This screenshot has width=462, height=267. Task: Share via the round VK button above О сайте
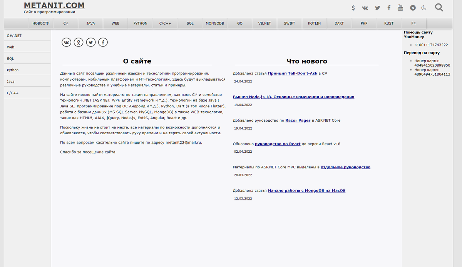coord(66,42)
